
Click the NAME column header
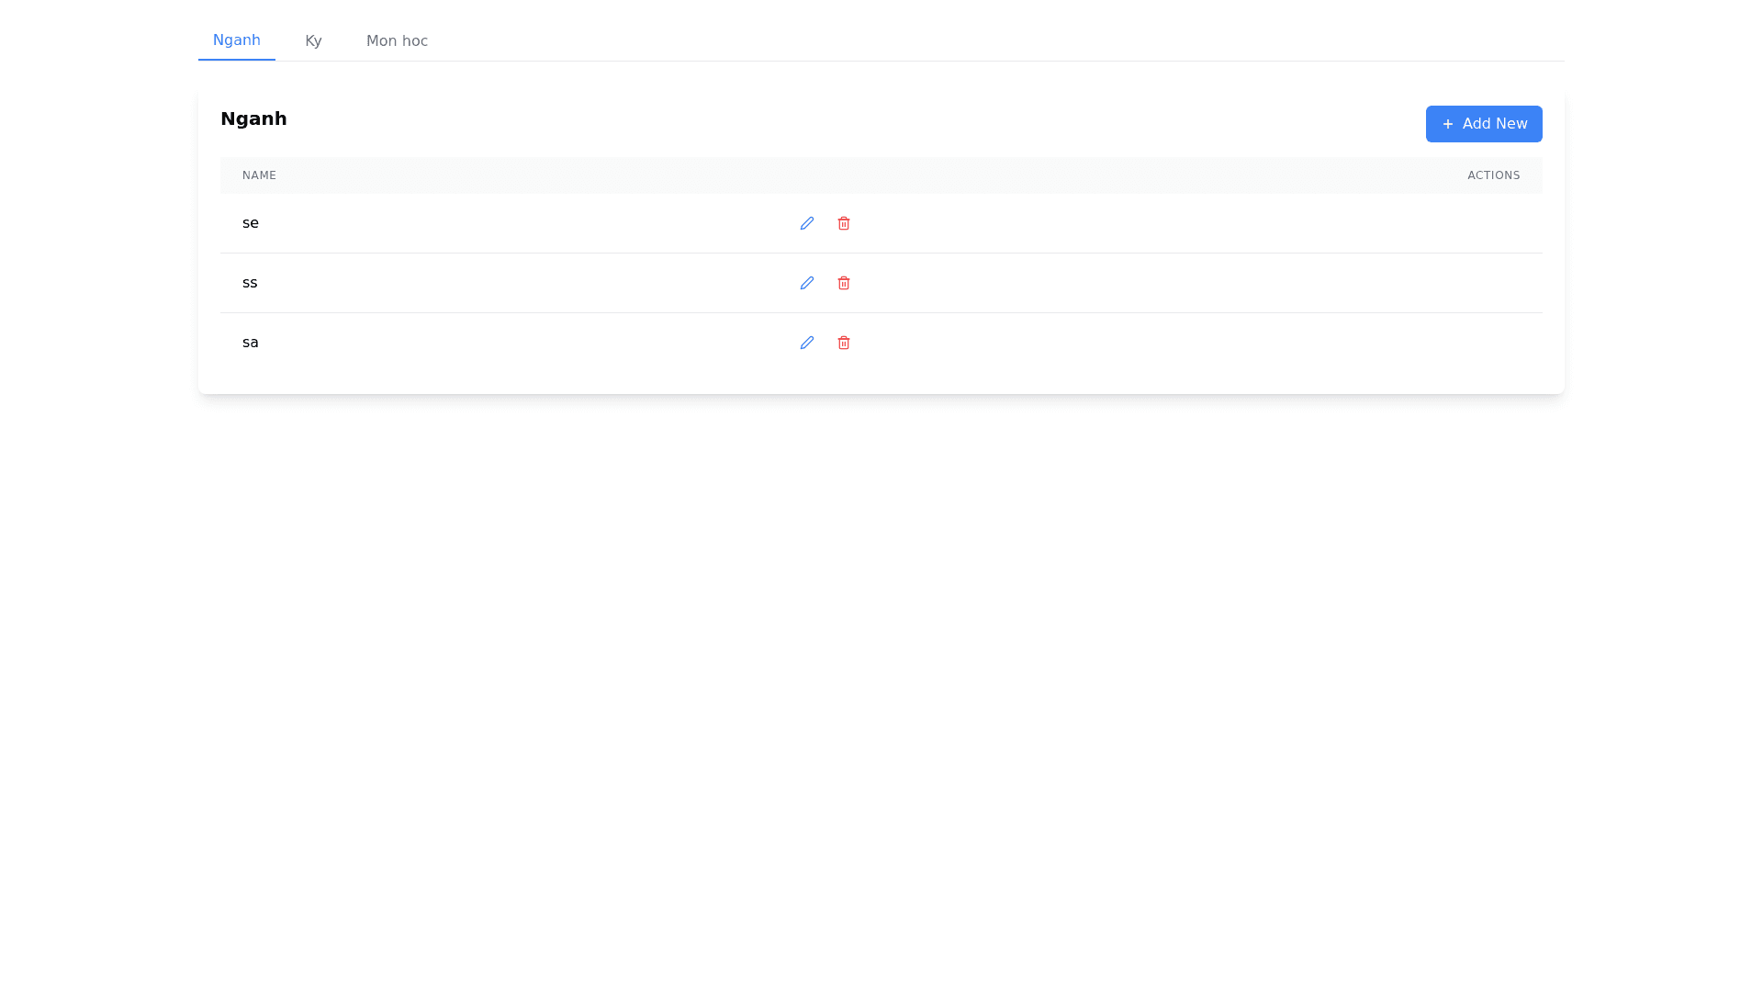pos(259,175)
